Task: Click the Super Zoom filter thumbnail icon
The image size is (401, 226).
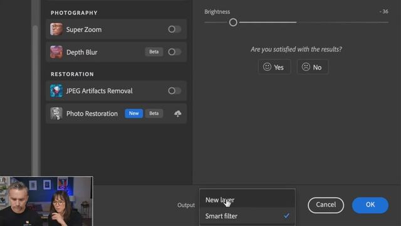Action: [56, 30]
